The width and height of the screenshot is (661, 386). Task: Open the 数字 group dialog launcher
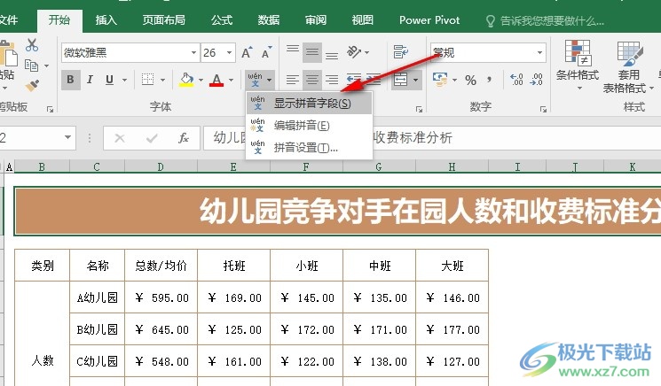coord(543,109)
